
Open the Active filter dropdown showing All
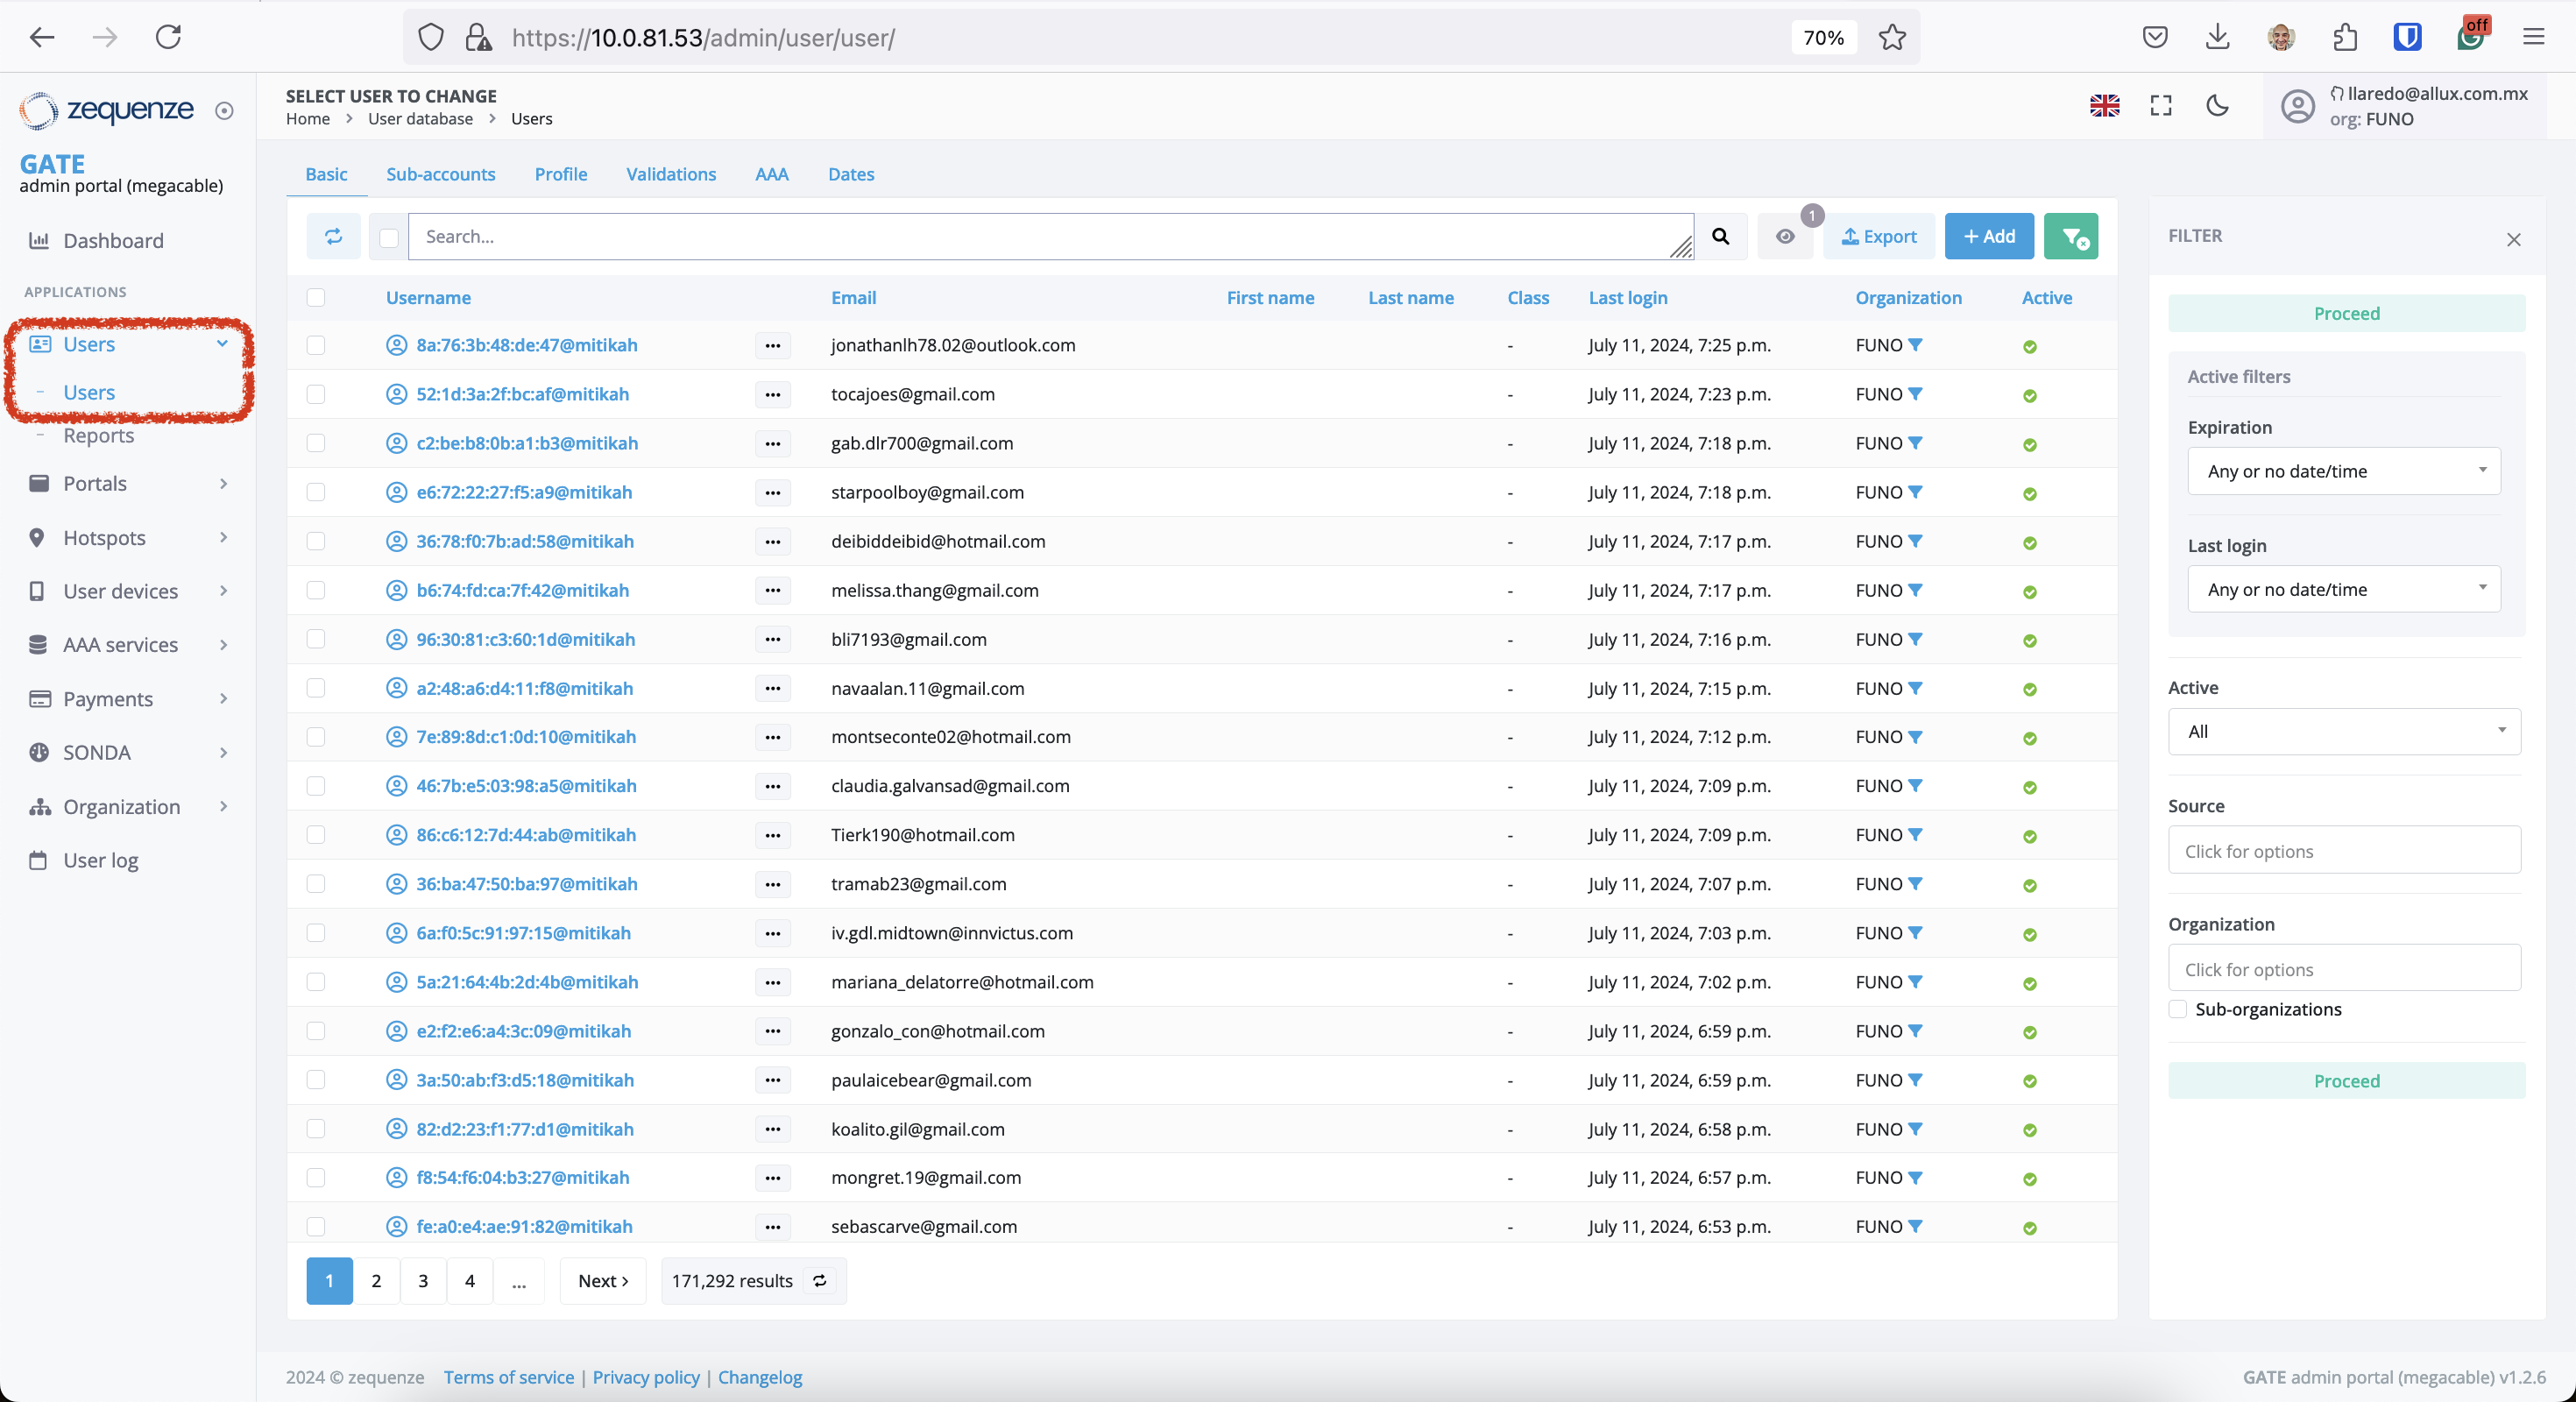(2343, 731)
